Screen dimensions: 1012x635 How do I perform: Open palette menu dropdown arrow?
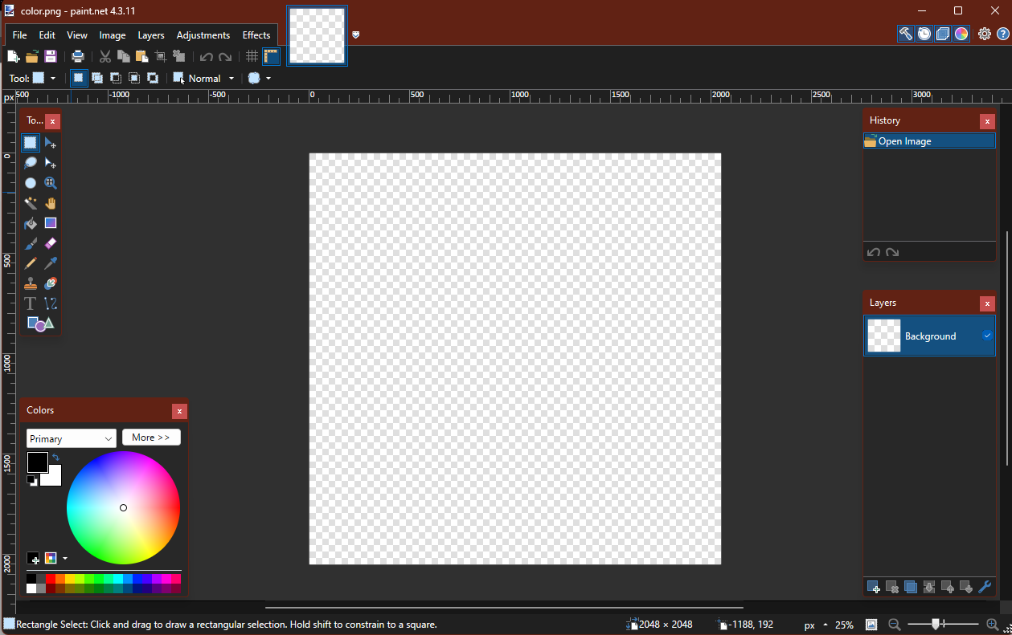click(65, 558)
